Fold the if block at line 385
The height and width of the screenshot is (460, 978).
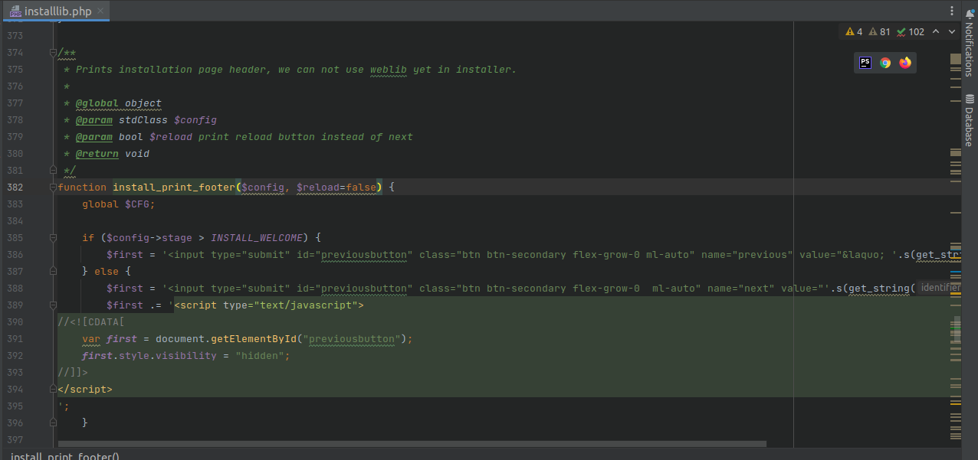(x=53, y=237)
